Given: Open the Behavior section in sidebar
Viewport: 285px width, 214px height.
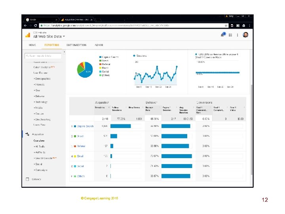Looking at the screenshot, I should tap(36, 179).
